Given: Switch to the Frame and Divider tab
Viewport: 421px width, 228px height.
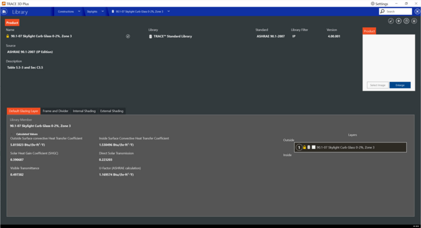Looking at the screenshot, I should [55, 111].
